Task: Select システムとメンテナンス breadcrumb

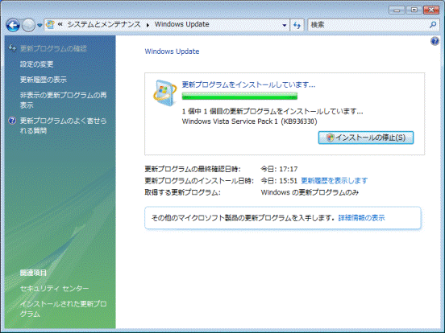Action: pos(104,24)
